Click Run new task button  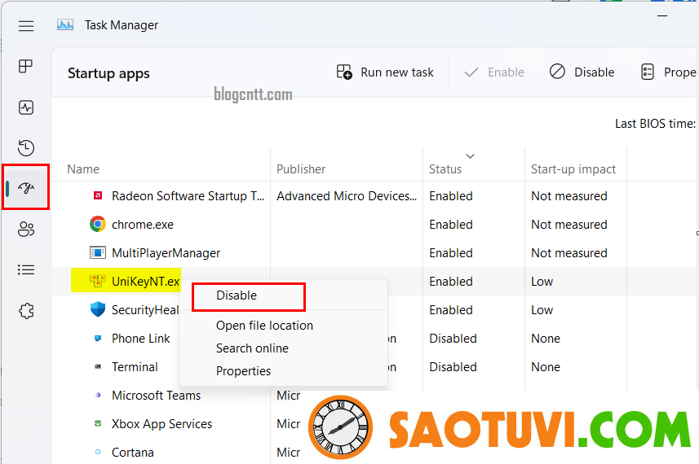pyautogui.click(x=385, y=72)
